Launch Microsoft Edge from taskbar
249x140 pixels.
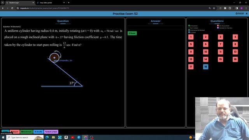pos(47,137)
